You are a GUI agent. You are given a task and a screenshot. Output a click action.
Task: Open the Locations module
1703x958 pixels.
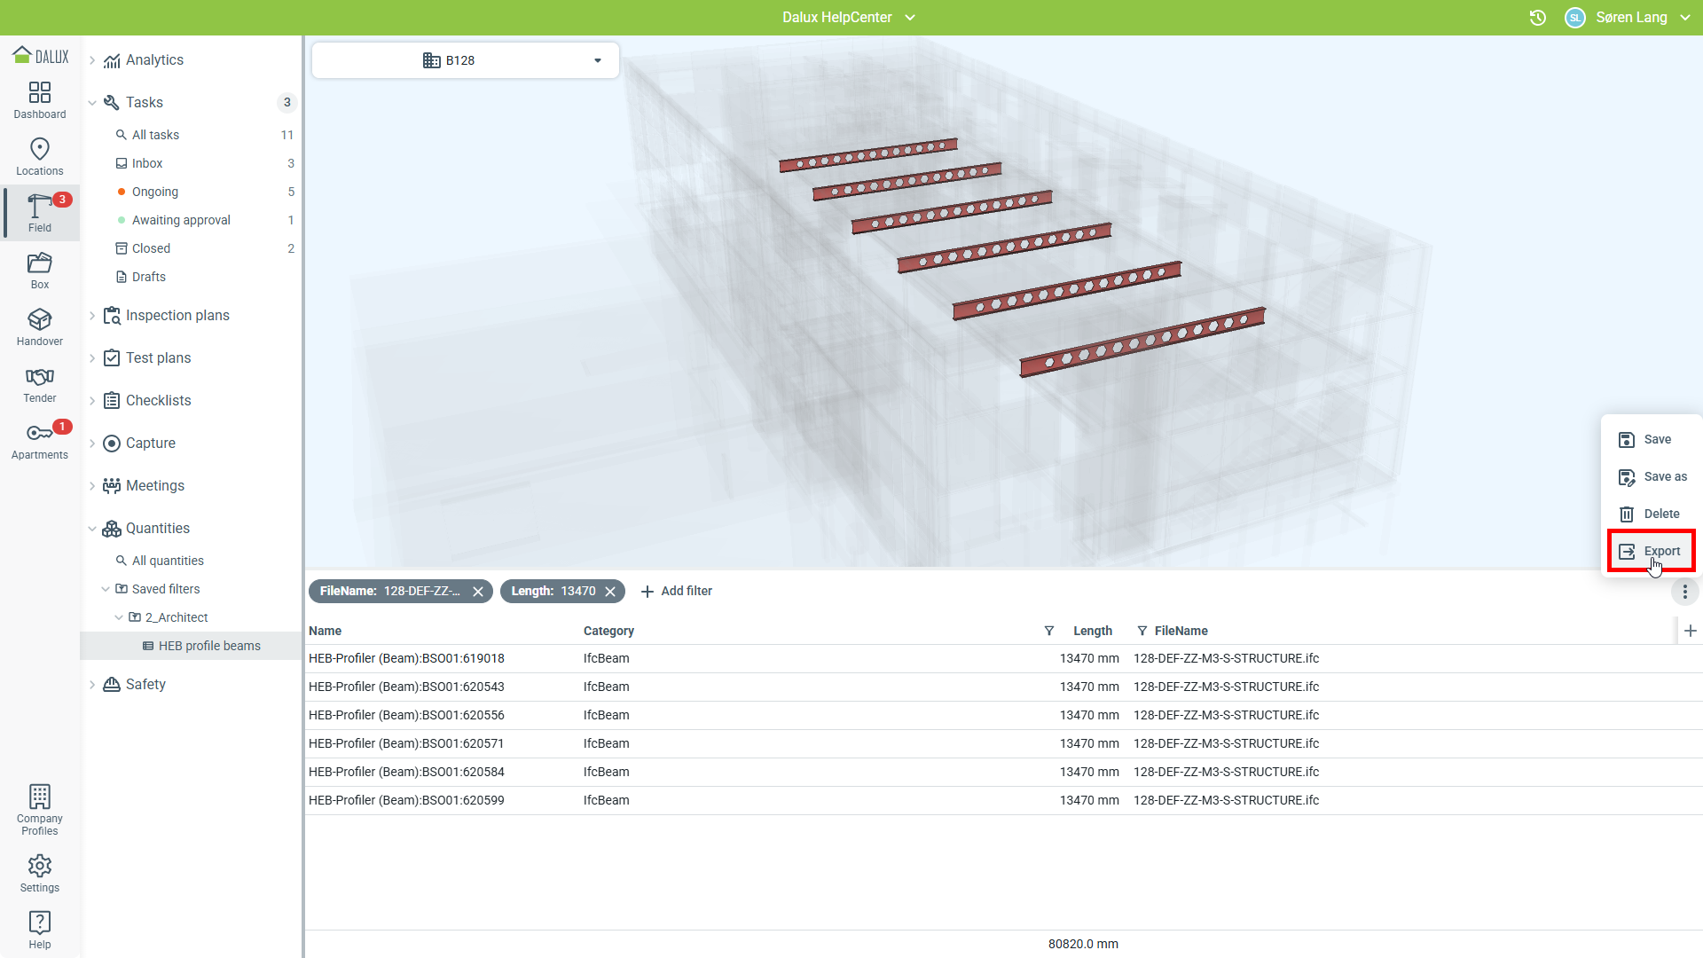click(x=40, y=157)
